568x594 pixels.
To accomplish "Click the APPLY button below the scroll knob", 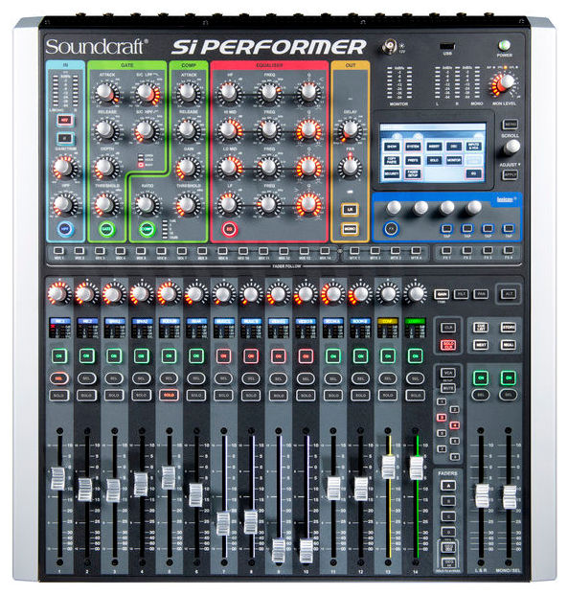I will 510,174.
